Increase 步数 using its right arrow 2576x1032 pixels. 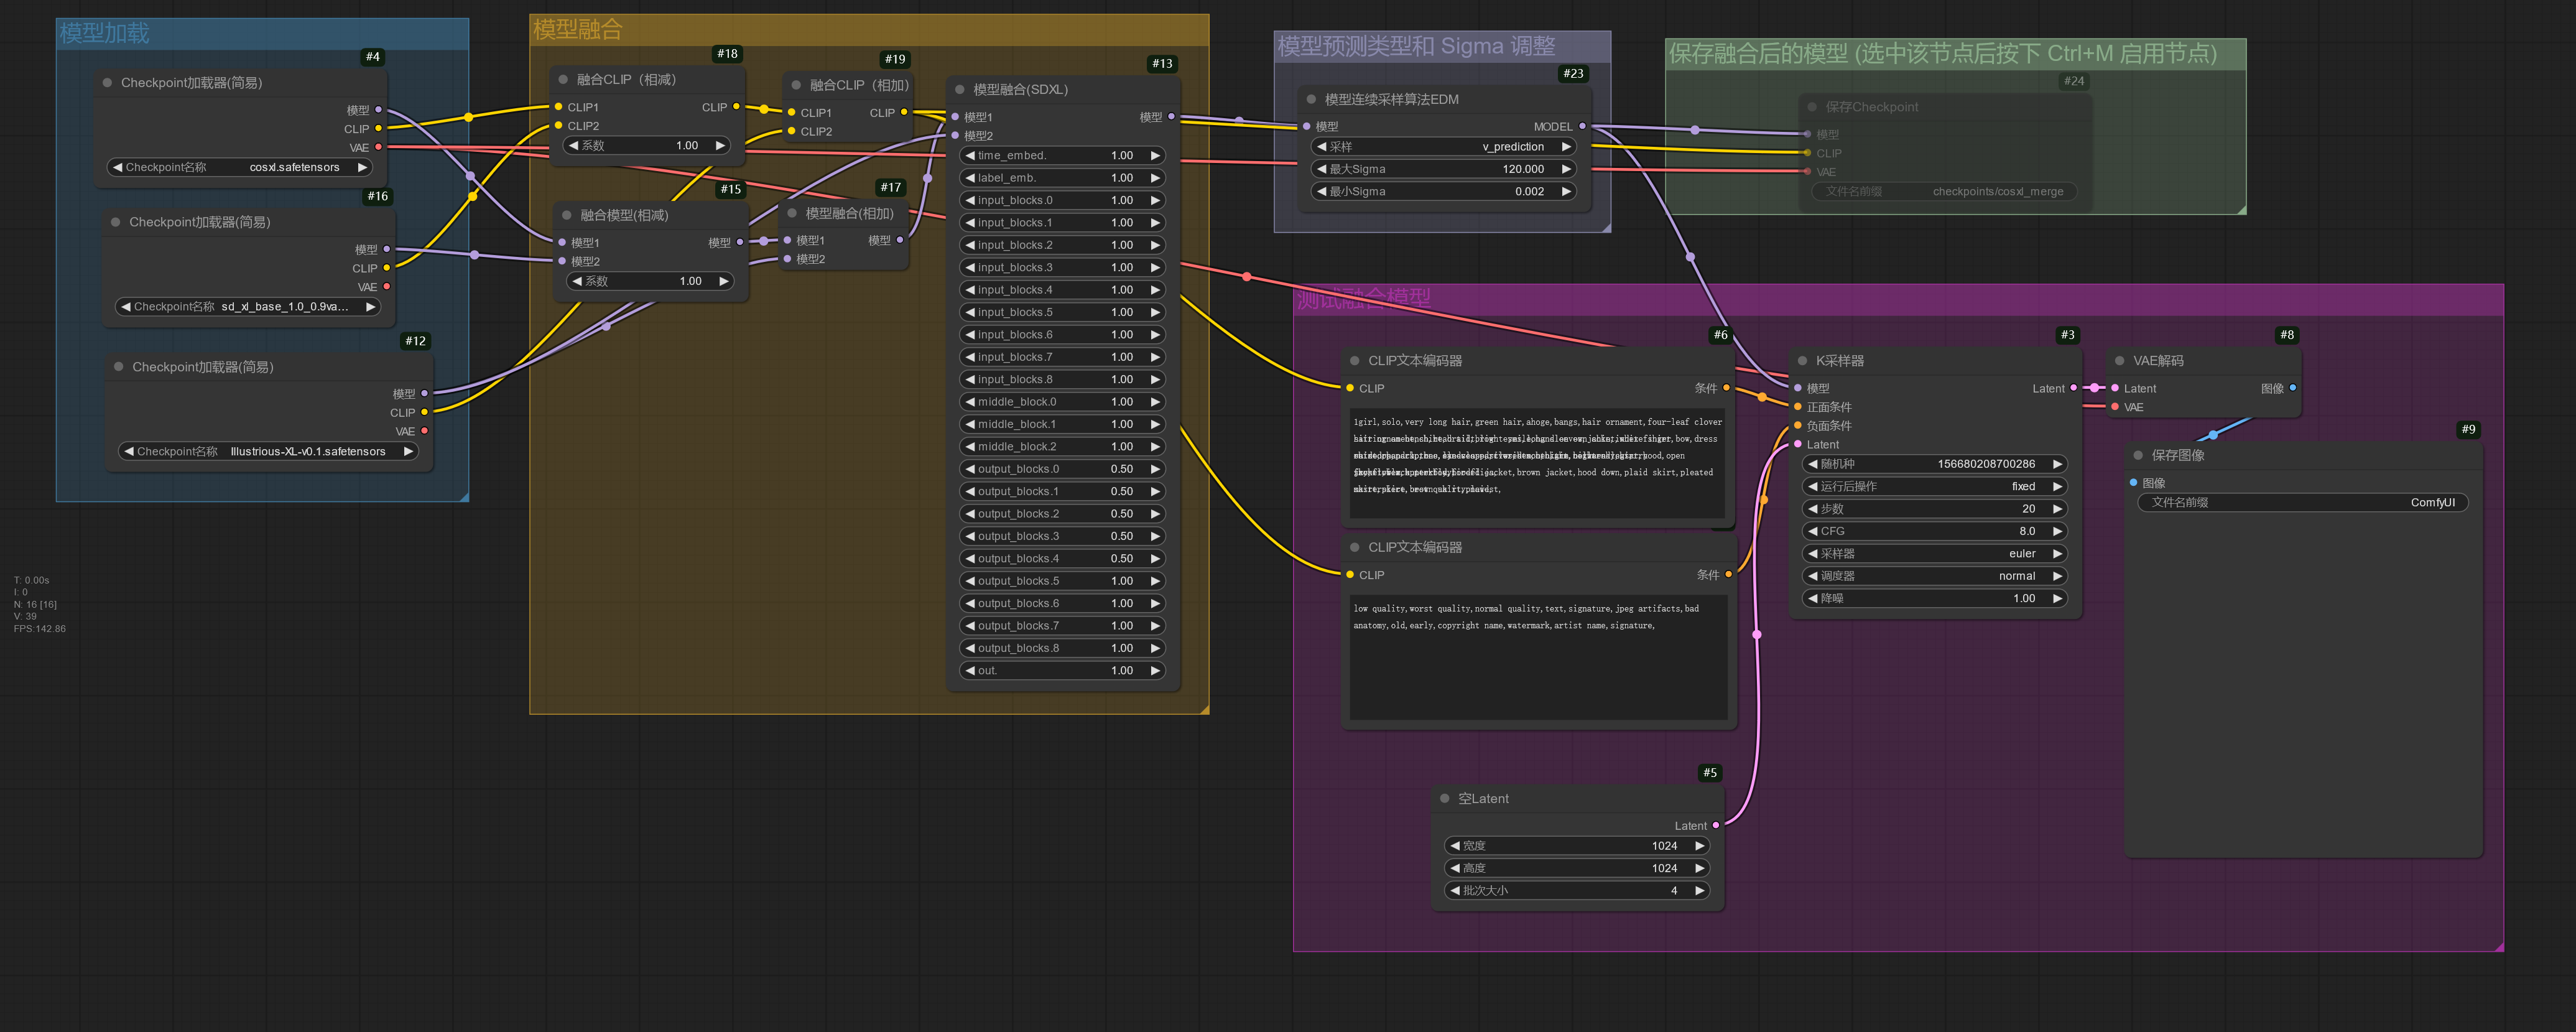[x=2058, y=508]
